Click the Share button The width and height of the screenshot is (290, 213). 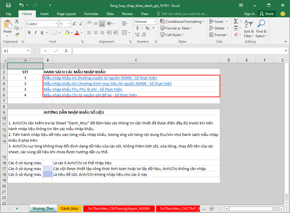[266, 14]
